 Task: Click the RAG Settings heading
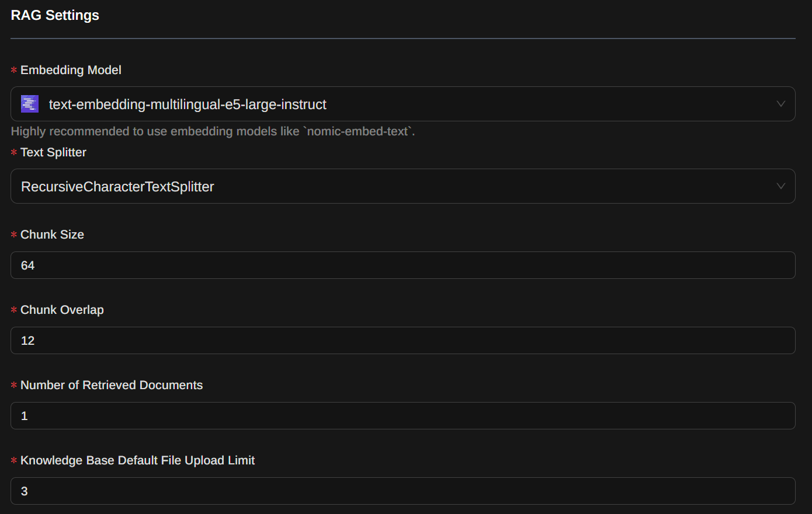pos(55,15)
